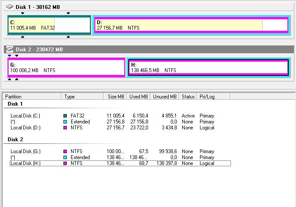Image resolution: width=296 pixels, height=207 pixels.
Task: Sort list by Size MB column
Action: coord(115,97)
